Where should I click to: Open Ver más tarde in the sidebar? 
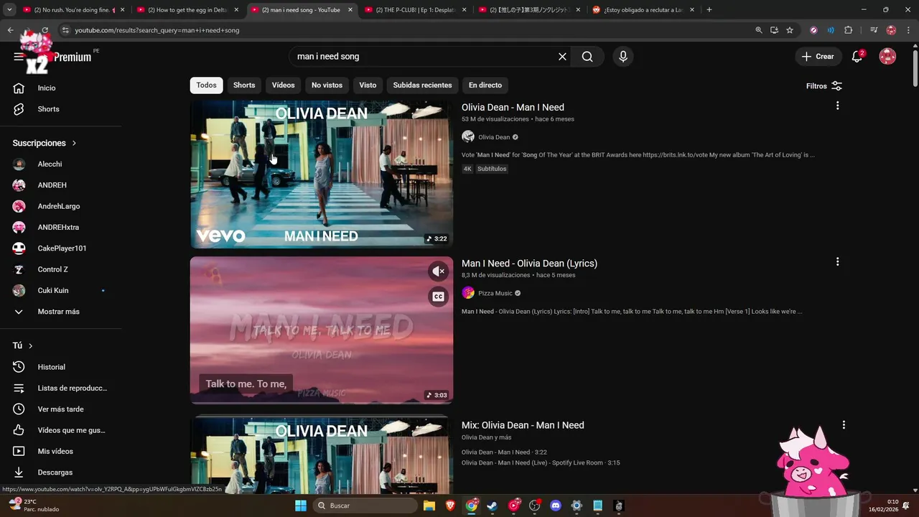[x=61, y=409]
